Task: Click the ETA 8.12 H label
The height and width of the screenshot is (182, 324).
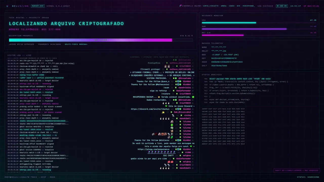Action: (x=186, y=36)
